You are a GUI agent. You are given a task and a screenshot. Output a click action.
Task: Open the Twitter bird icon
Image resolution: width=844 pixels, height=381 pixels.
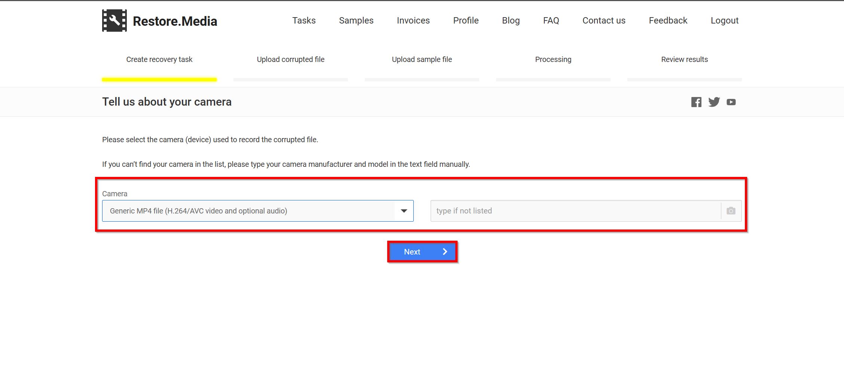tap(714, 102)
